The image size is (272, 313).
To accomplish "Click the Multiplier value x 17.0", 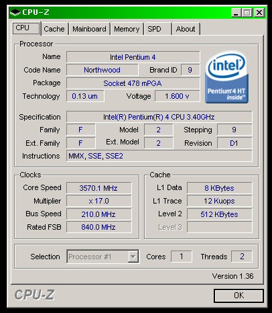I will coord(98,201).
